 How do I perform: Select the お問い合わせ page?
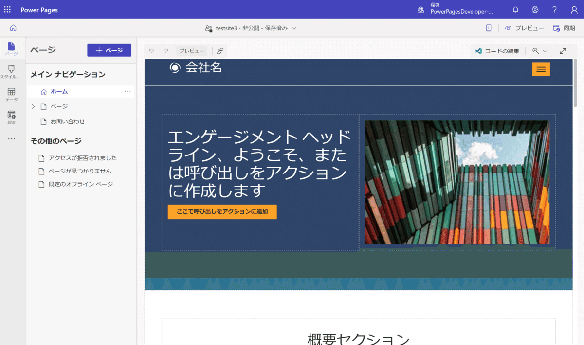tap(68, 121)
